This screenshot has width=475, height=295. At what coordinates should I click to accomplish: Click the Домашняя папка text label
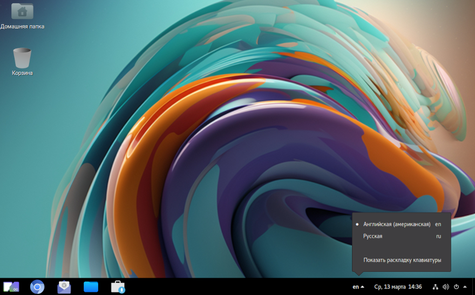(22, 26)
